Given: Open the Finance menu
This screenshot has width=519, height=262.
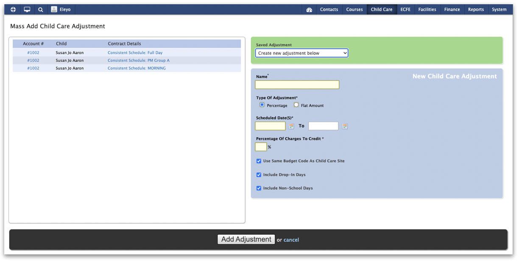Looking at the screenshot, I should click(x=452, y=9).
